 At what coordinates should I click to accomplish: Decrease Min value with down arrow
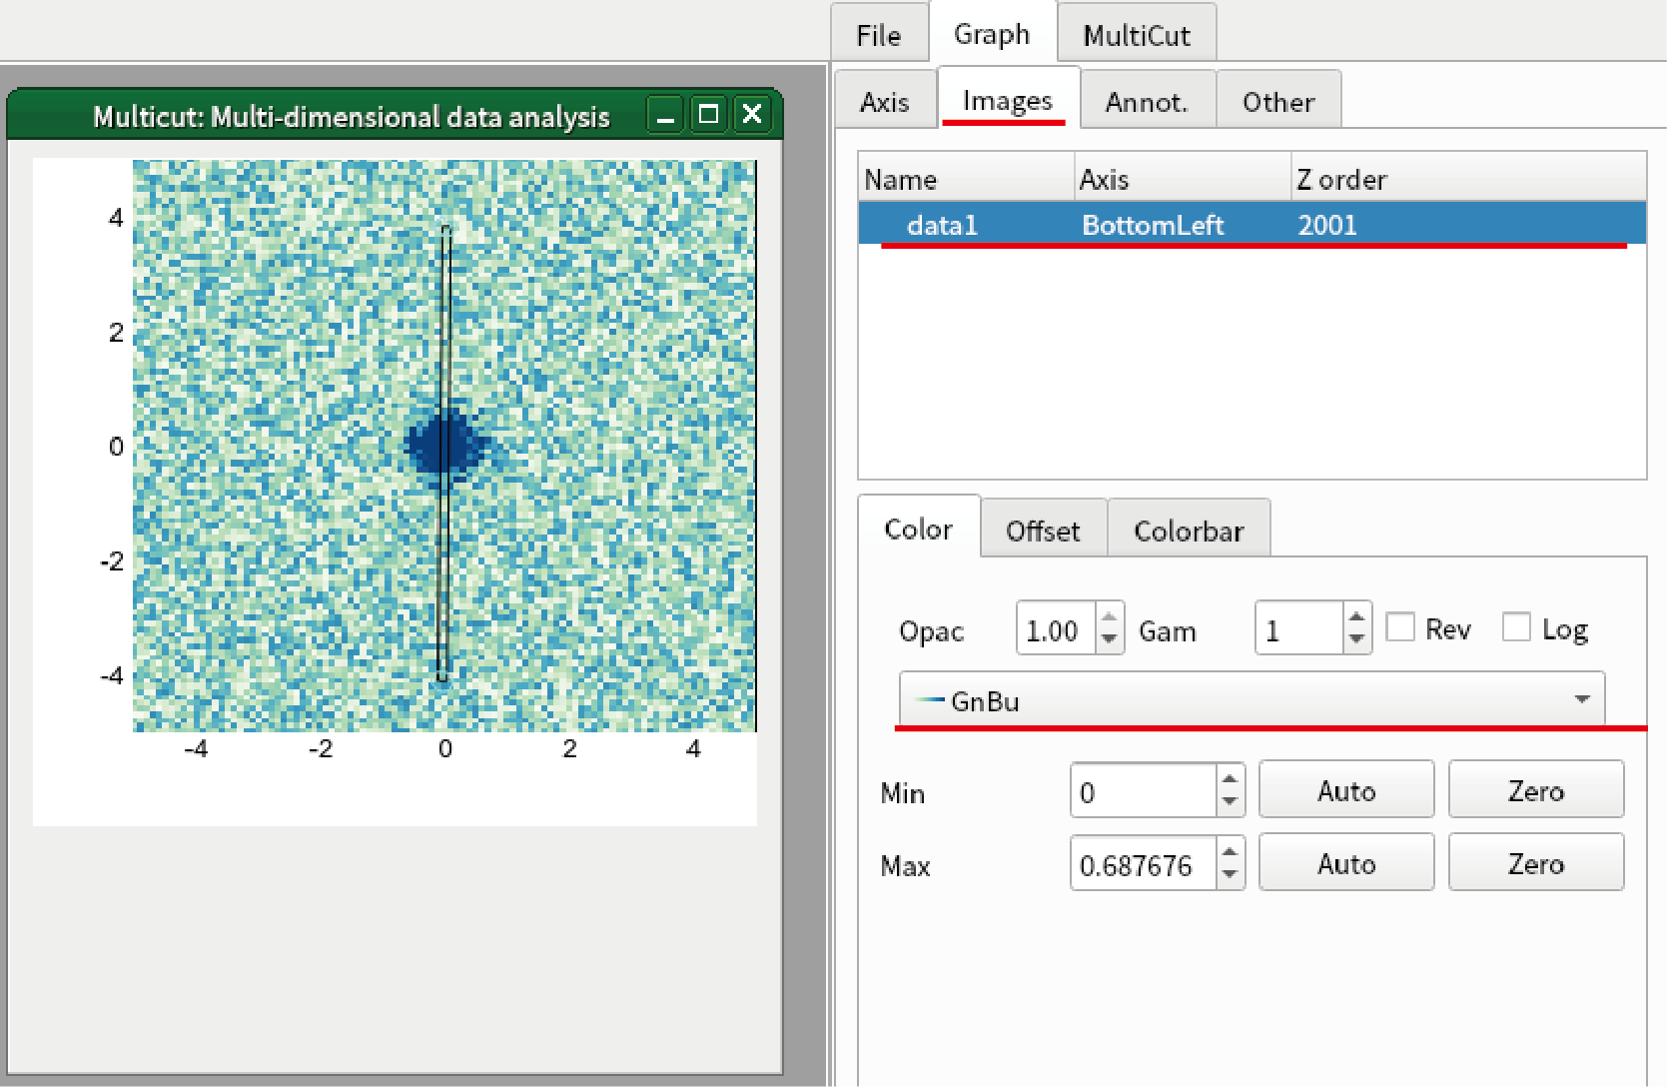1230,802
